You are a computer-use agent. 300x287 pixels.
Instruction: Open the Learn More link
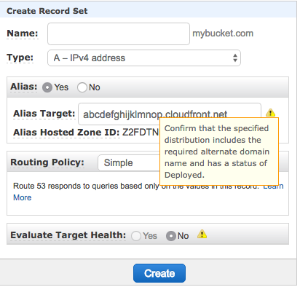(23, 197)
